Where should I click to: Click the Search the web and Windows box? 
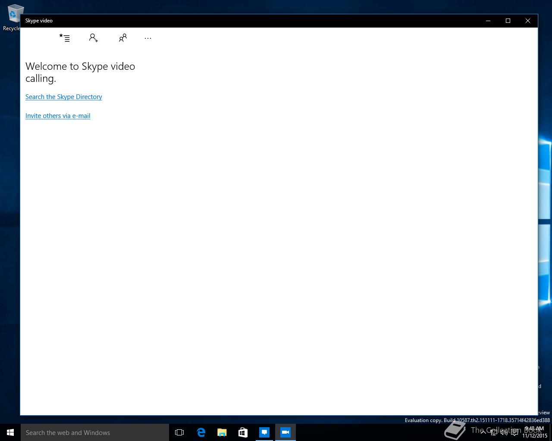click(95, 432)
